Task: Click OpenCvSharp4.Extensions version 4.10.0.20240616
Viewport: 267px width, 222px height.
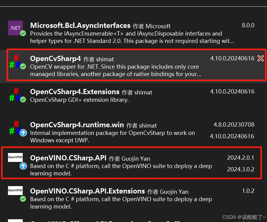Action: coord(232,91)
